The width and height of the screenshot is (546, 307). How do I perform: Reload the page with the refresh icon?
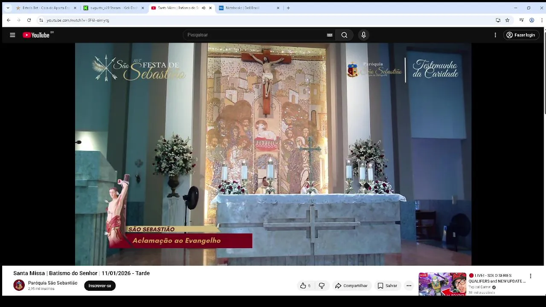click(x=29, y=20)
